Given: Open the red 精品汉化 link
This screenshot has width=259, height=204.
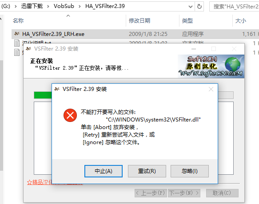Looking at the screenshot, I should click(39, 182).
